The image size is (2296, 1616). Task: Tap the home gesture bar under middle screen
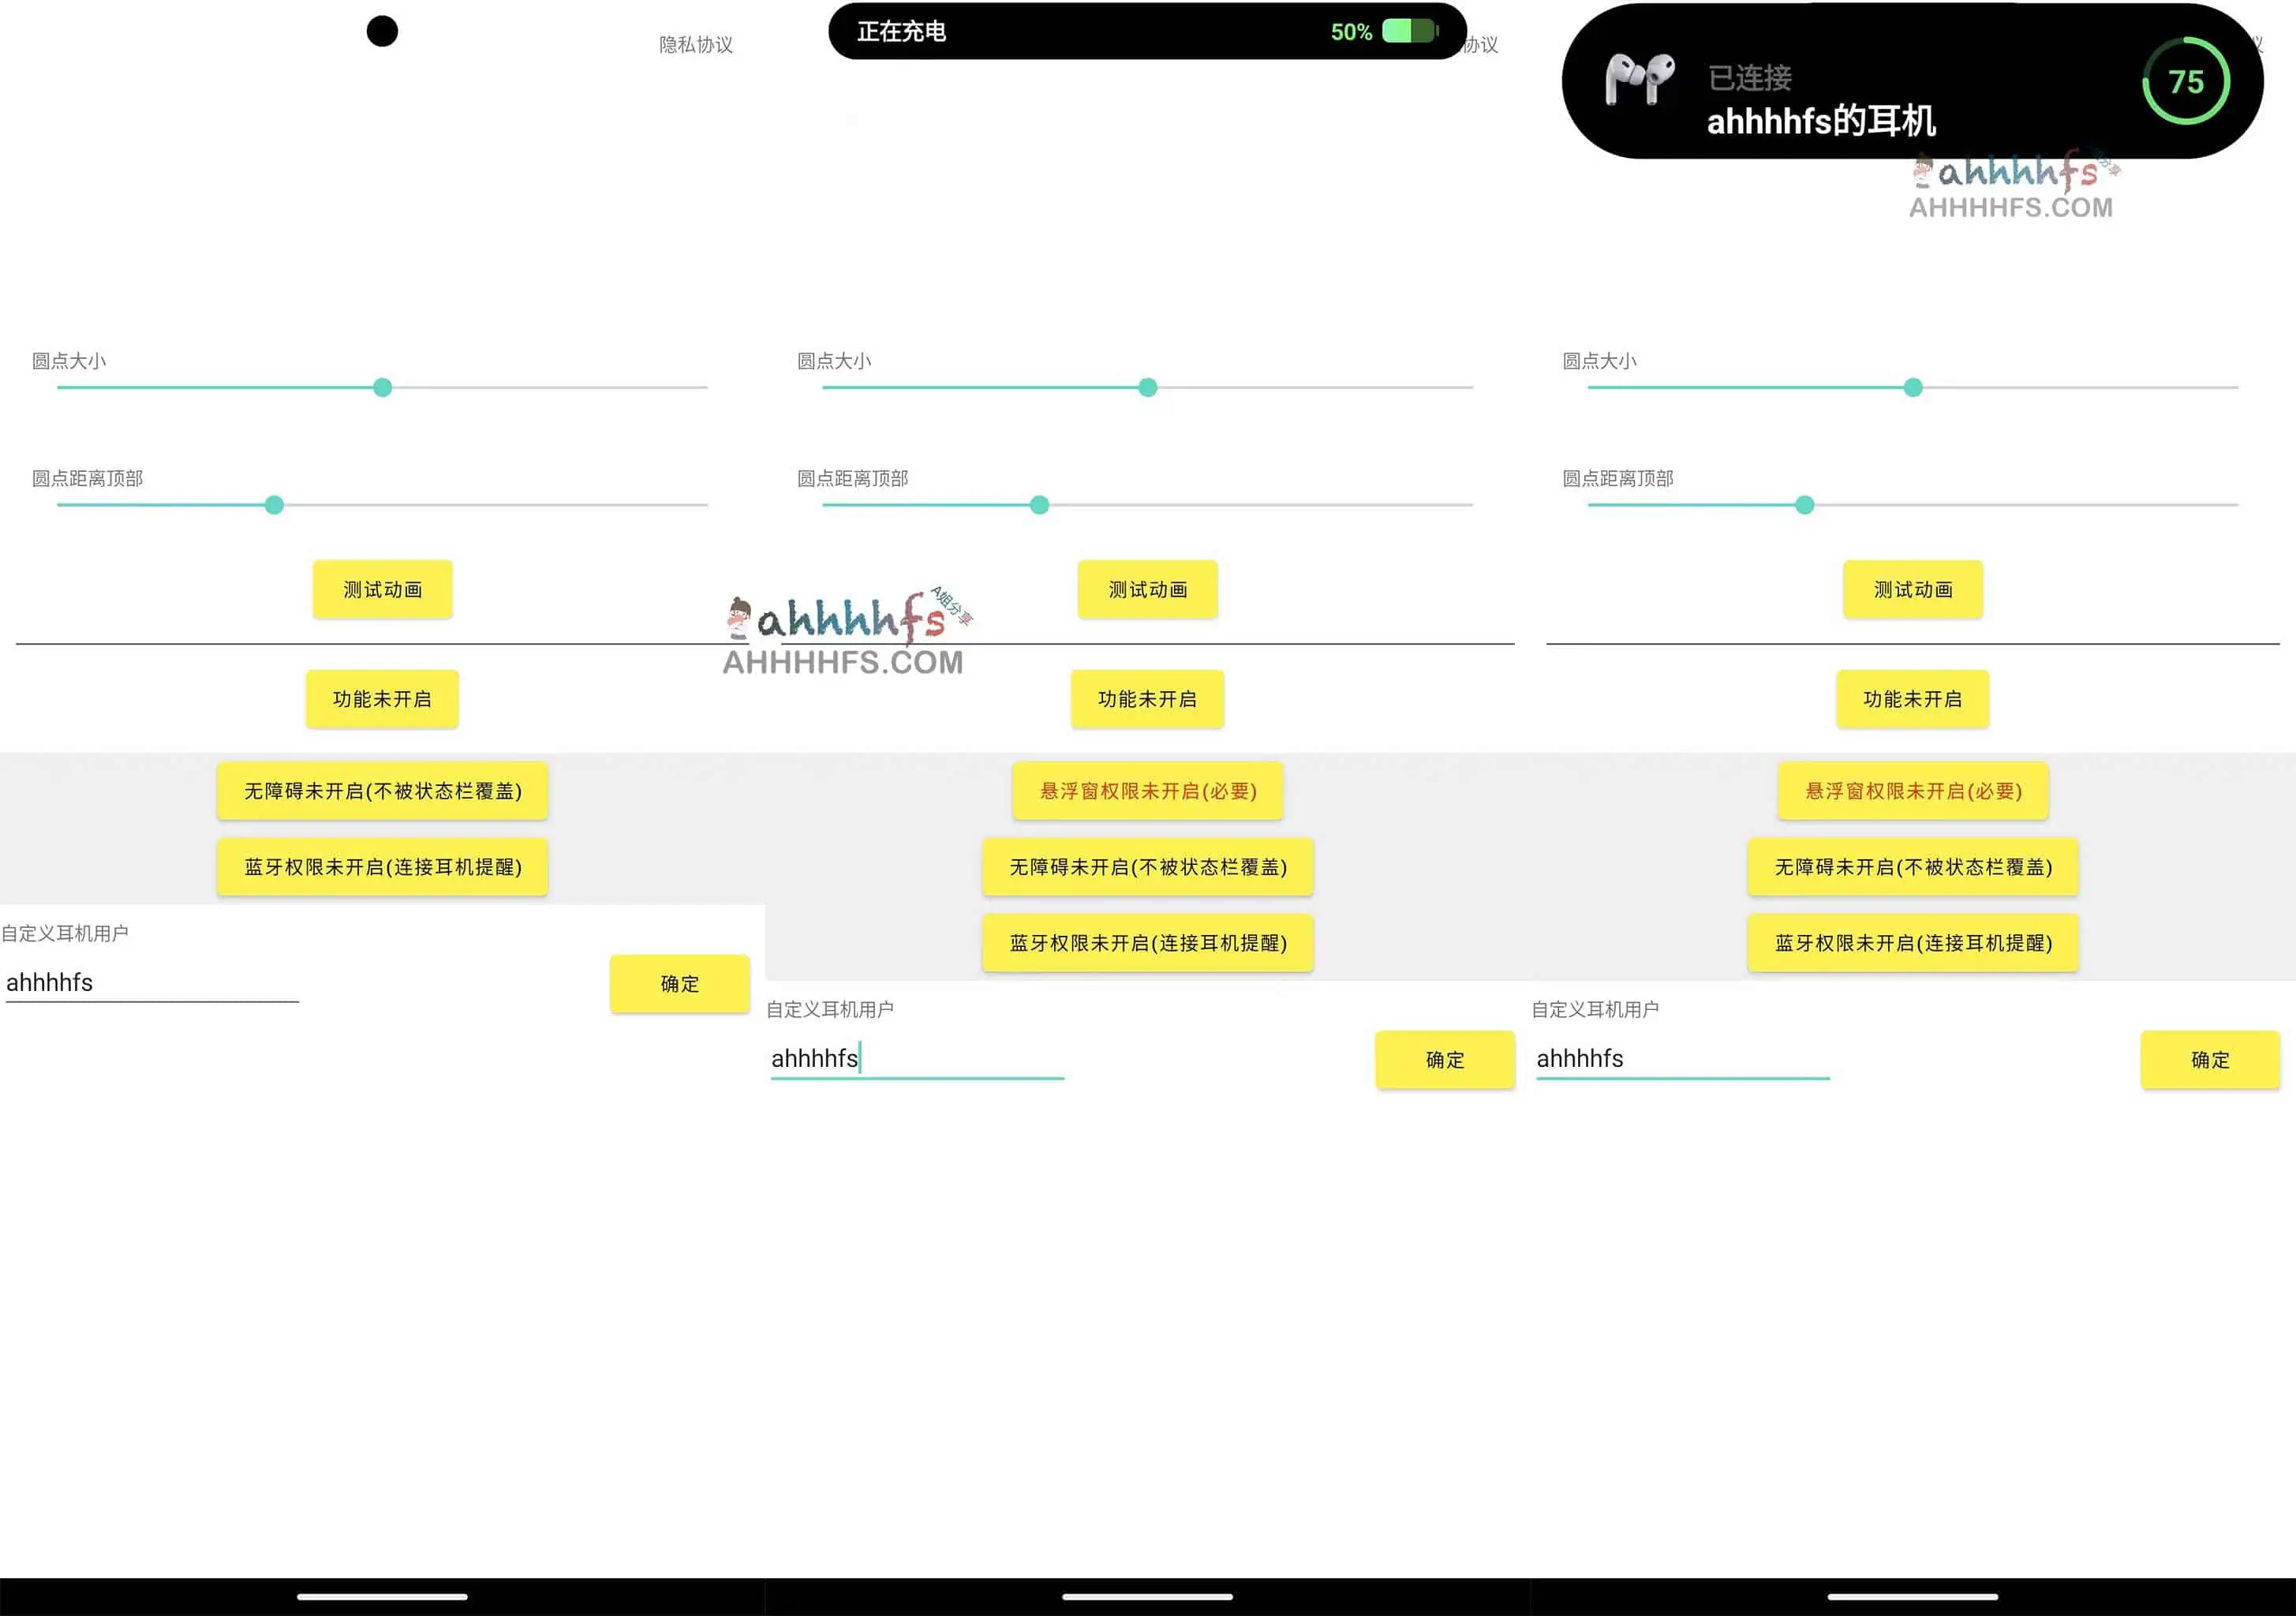(x=1147, y=1597)
